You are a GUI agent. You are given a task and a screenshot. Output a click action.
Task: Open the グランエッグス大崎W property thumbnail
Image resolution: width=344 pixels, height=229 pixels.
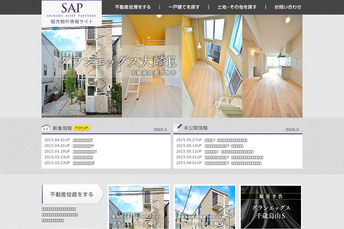[x=205, y=207]
